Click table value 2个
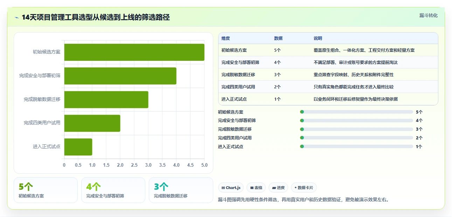 (x=277, y=87)
